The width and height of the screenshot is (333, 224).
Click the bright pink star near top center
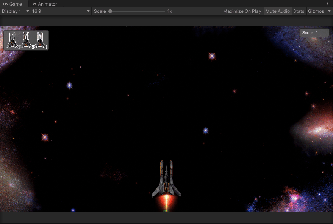(211, 56)
